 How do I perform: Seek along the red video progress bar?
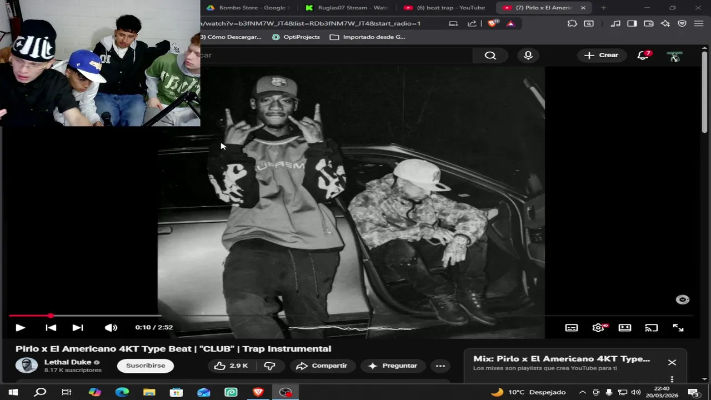351,316
